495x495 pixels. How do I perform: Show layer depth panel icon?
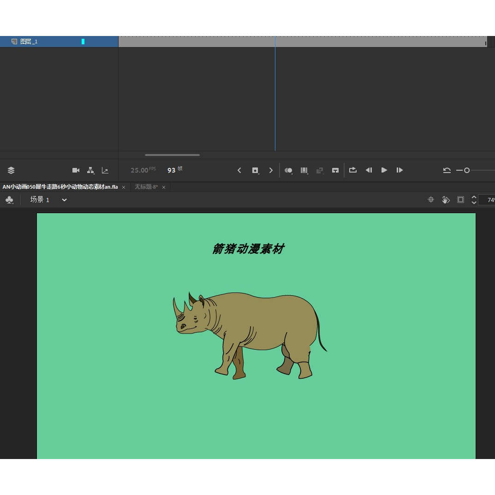105,171
